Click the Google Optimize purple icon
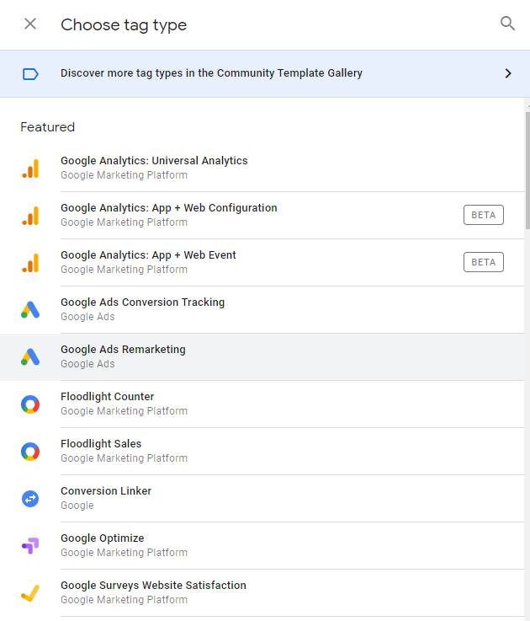 [30, 546]
